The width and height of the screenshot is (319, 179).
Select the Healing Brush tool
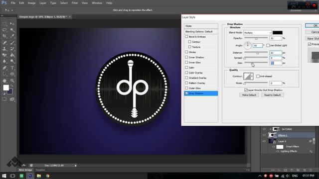tap(4, 43)
